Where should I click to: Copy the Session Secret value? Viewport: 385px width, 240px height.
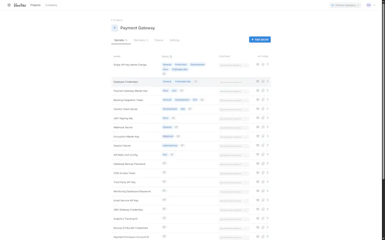coord(263,145)
